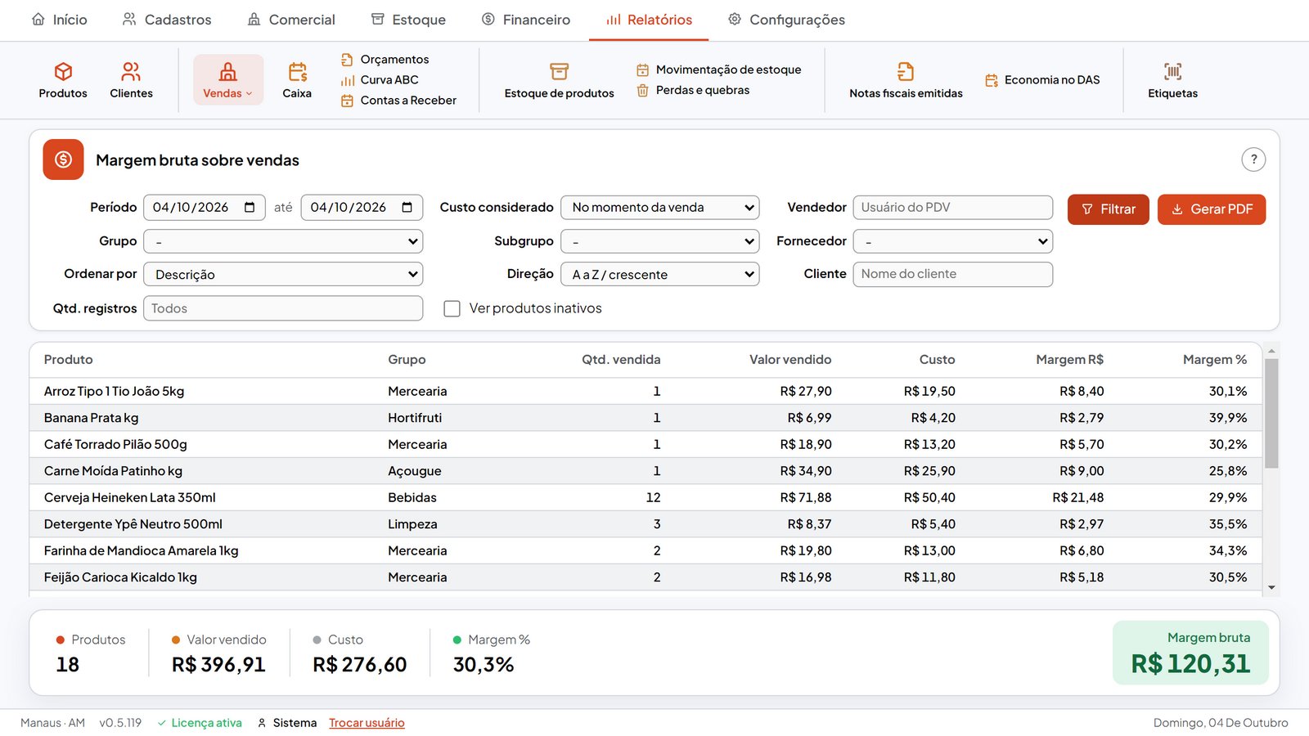The image size is (1309, 736).
Task: Open the Cadastros menu
Action: click(x=167, y=20)
